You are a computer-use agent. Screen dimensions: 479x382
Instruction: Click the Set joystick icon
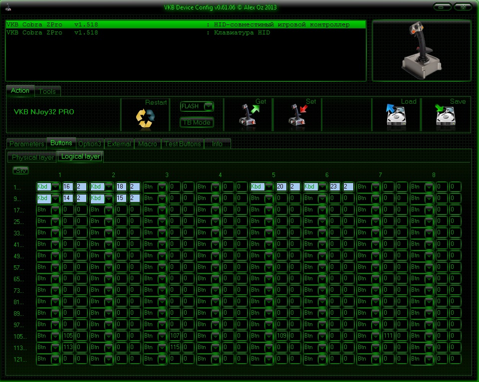(x=297, y=115)
